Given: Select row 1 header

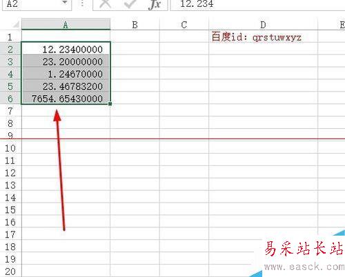Looking at the screenshot, I should pos(10,37).
